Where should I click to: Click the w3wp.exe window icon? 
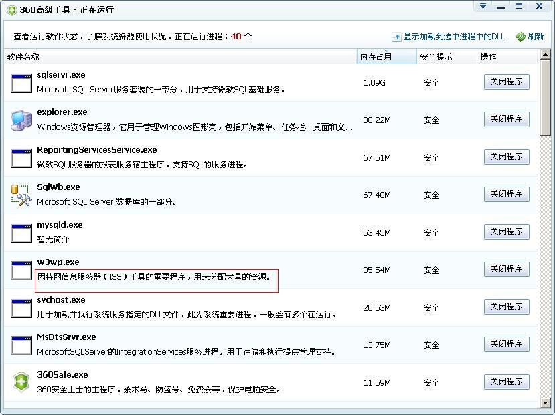21,270
